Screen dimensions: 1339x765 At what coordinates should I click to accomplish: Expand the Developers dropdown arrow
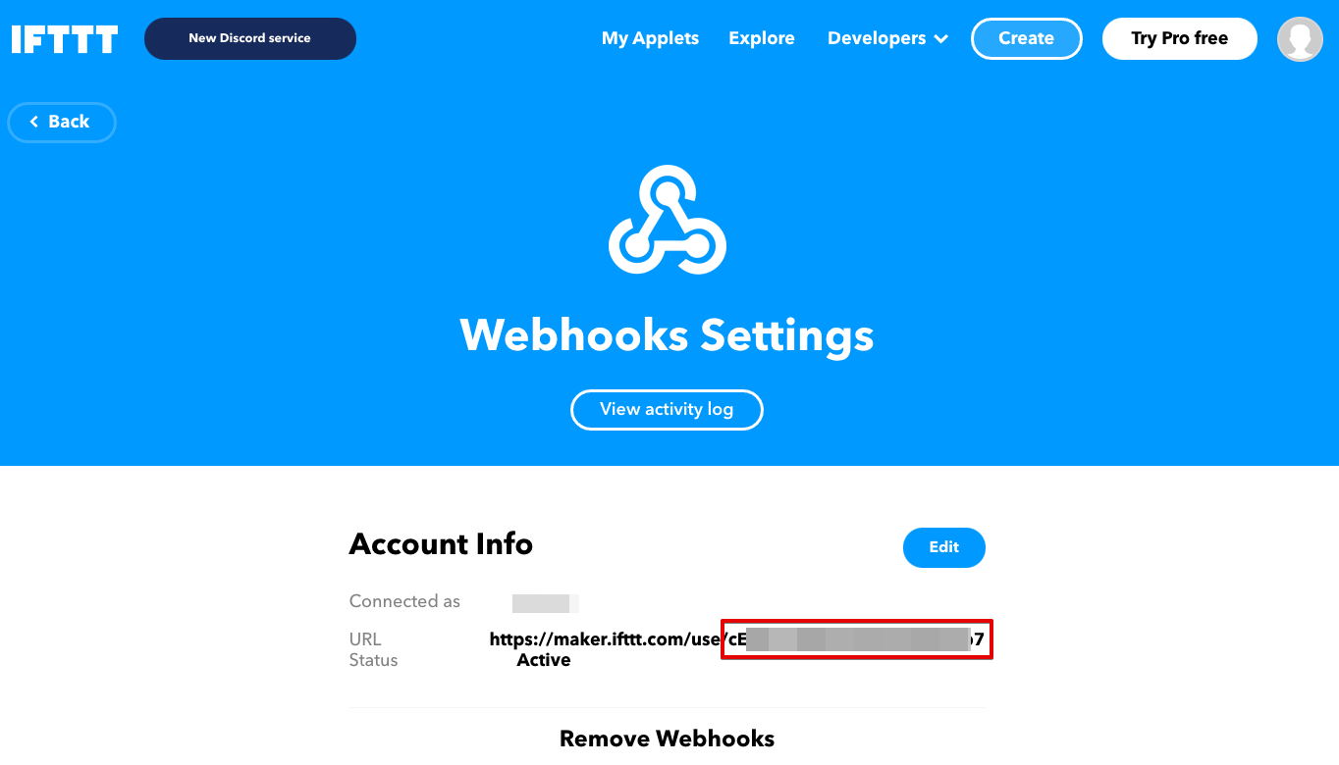941,39
